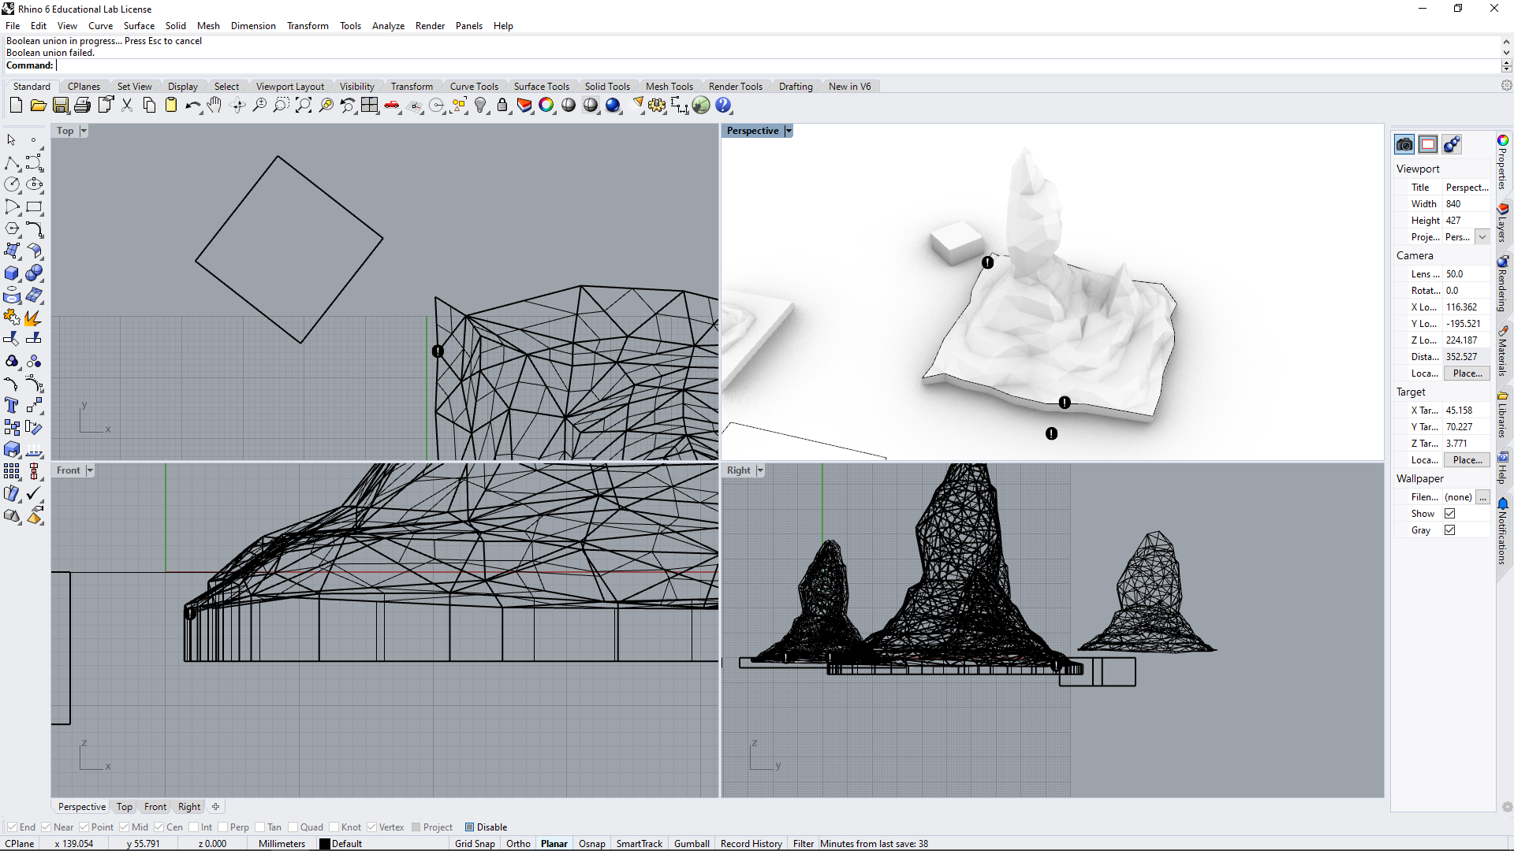Select the Polyline tool
Screen dimensions: 1514x851
[x=13, y=163]
